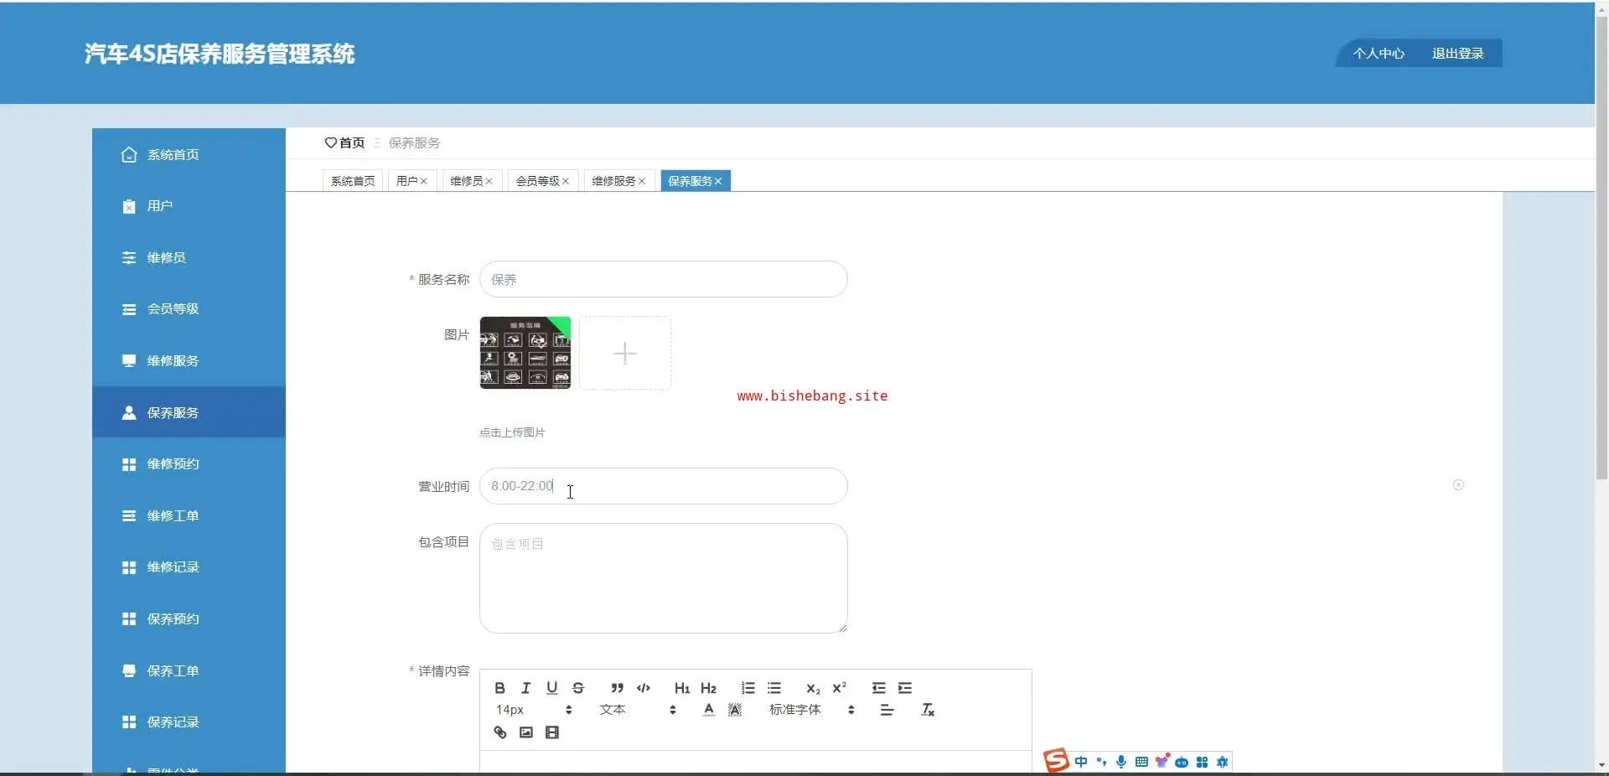This screenshot has width=1609, height=776.
Task: Focus the 营业时间 input field
Action: (663, 486)
